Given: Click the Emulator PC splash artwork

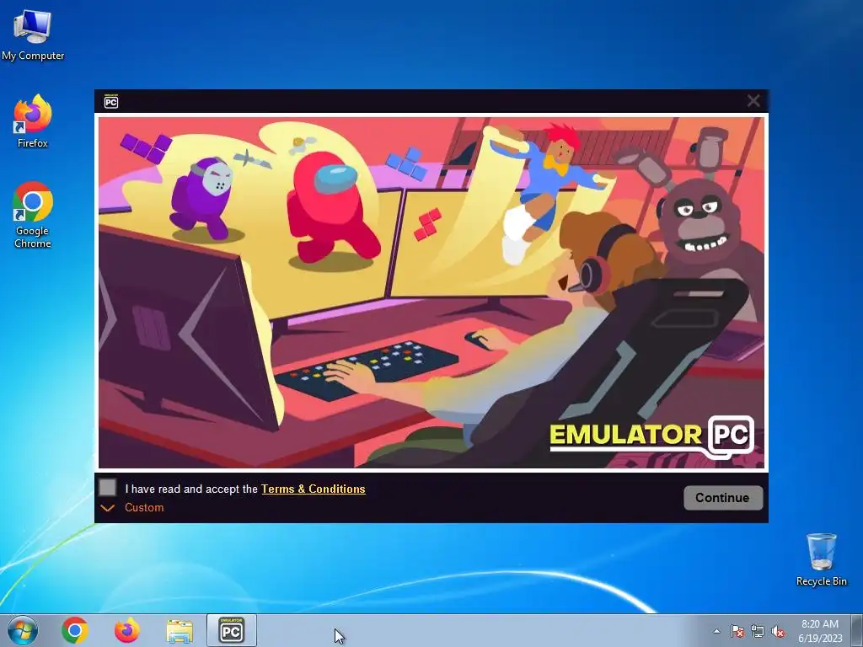Looking at the screenshot, I should coord(431,292).
